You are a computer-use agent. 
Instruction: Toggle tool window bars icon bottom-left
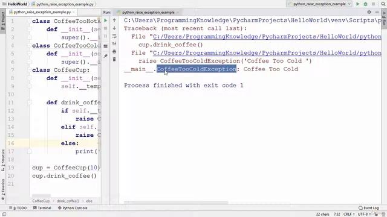point(4,215)
